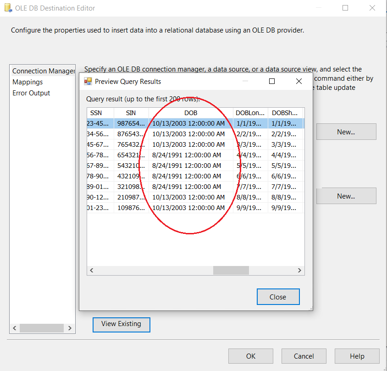Screen dimensions: 387x371
Task: Click the View Existing button
Action: click(121, 324)
